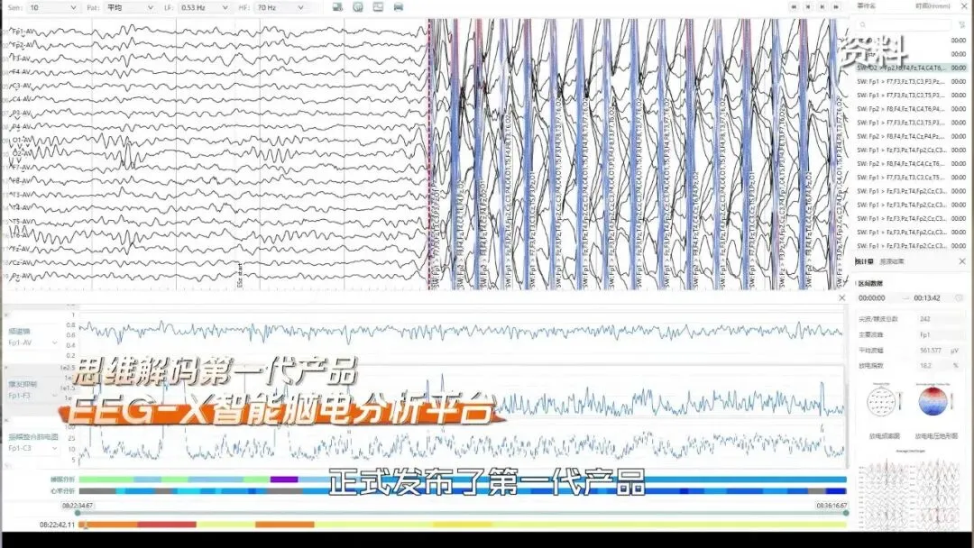This screenshot has height=548, width=974.
Task: Jump to last page with fast-forward icon
Action: 836,7
